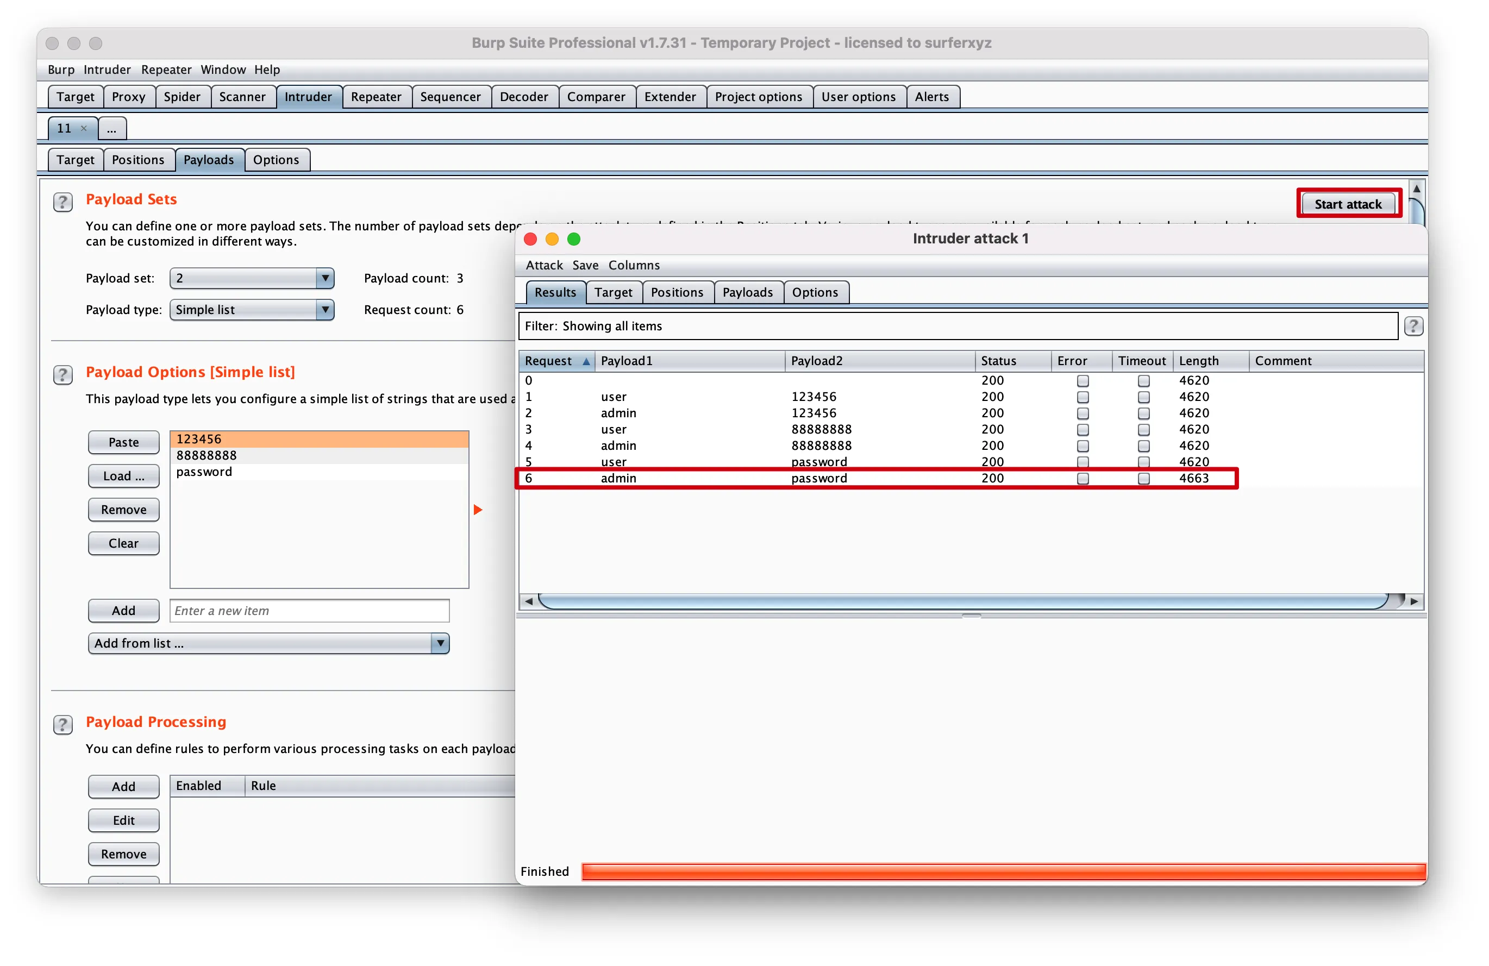Click the sort arrow in the Request column header
1489x966 pixels.
pos(586,361)
